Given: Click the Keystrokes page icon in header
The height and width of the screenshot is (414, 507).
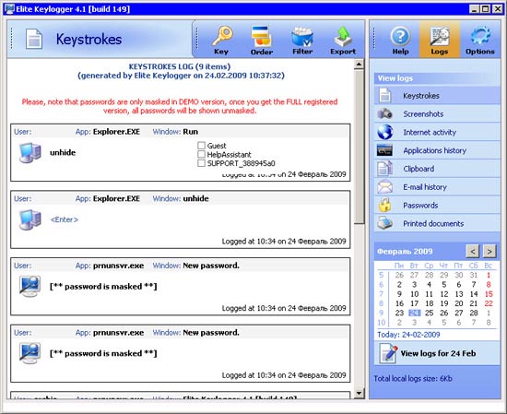Looking at the screenshot, I should pyautogui.click(x=34, y=39).
